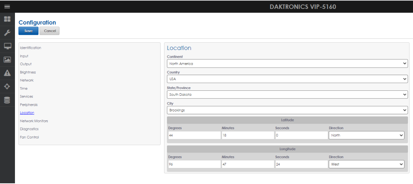Click the Latitude Degrees input field
The height and width of the screenshot is (184, 413).
[x=194, y=135]
